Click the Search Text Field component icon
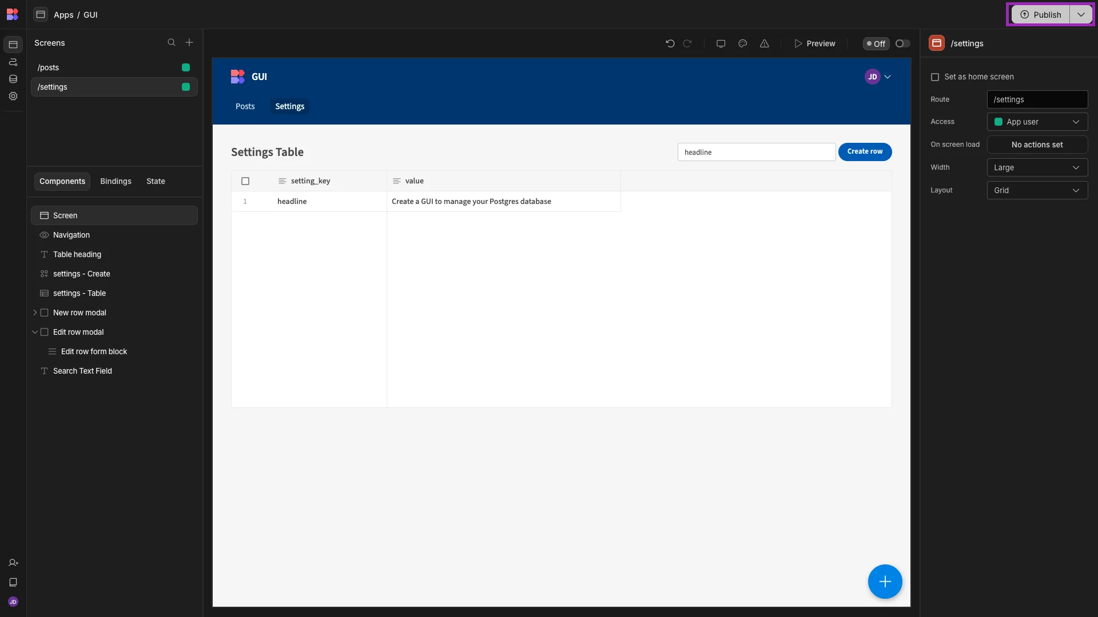 (x=44, y=371)
